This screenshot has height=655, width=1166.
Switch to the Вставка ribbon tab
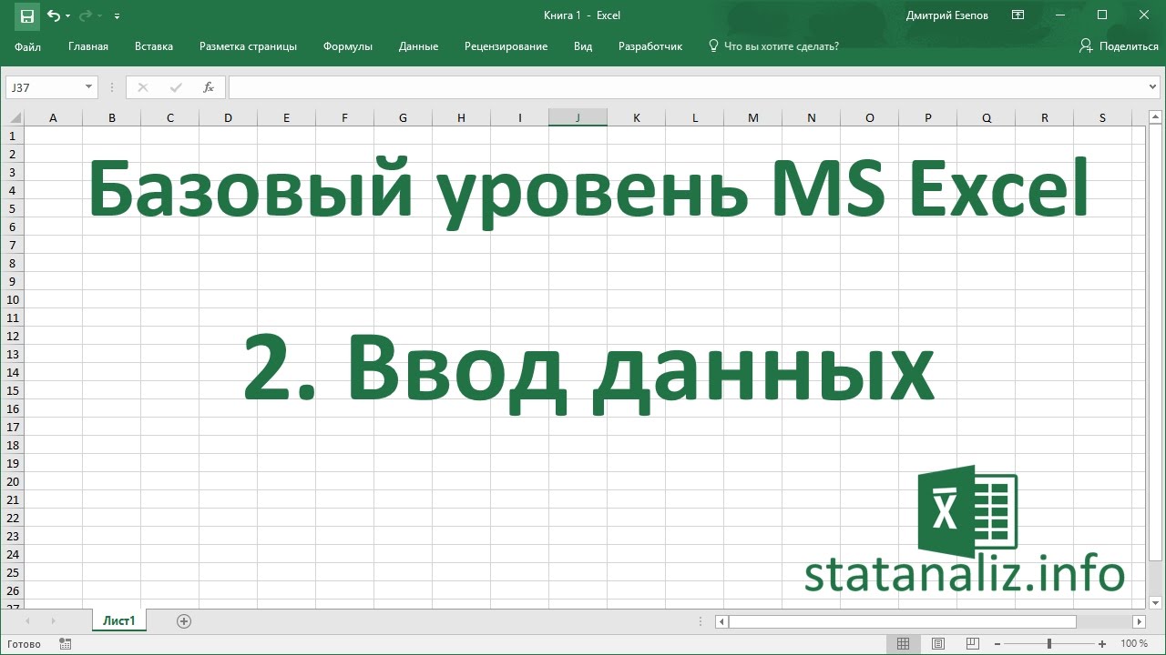154,46
